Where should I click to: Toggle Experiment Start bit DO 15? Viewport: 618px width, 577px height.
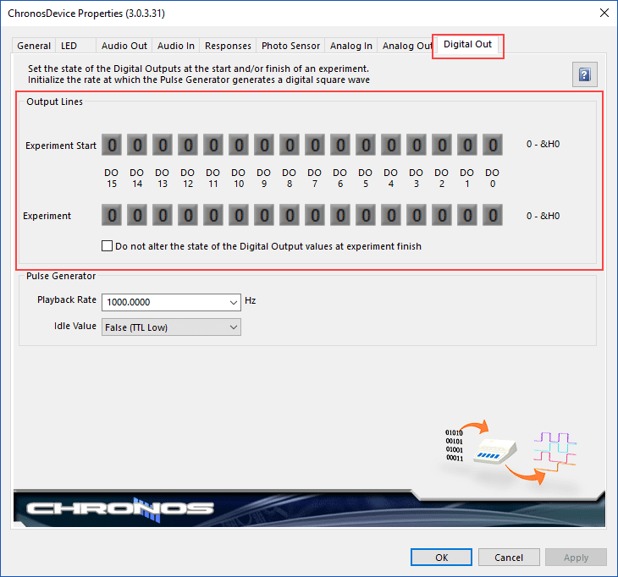pyautogui.click(x=112, y=145)
